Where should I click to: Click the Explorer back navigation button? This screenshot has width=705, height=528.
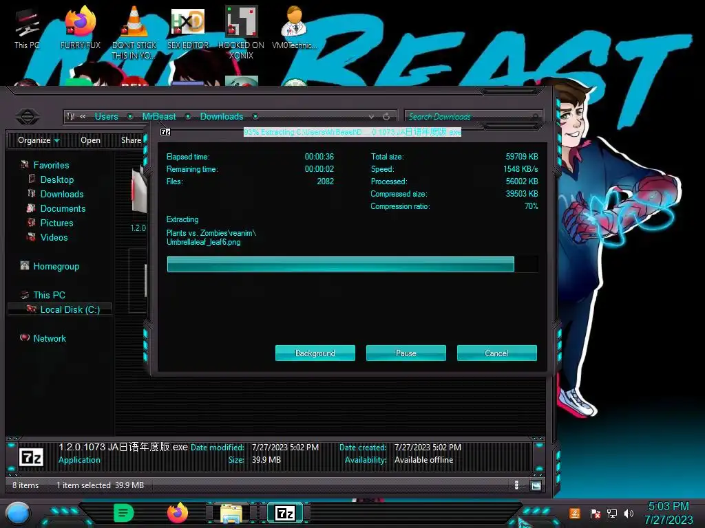(x=28, y=117)
